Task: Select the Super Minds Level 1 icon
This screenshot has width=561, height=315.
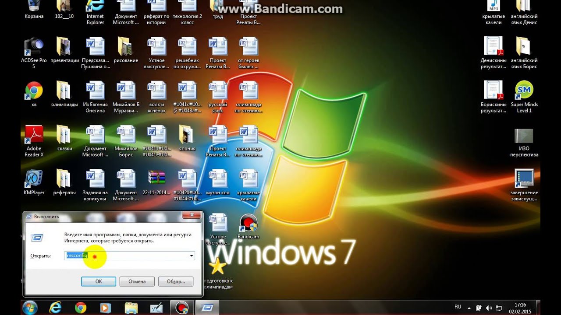Action: point(524,97)
